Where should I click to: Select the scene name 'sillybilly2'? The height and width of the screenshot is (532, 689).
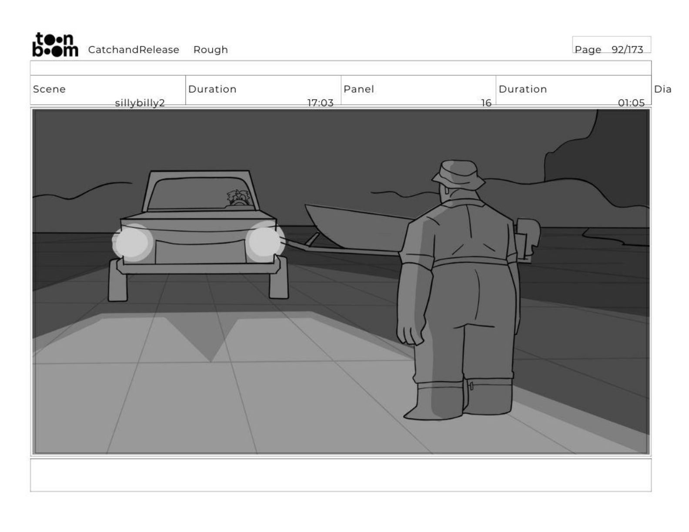pyautogui.click(x=140, y=103)
